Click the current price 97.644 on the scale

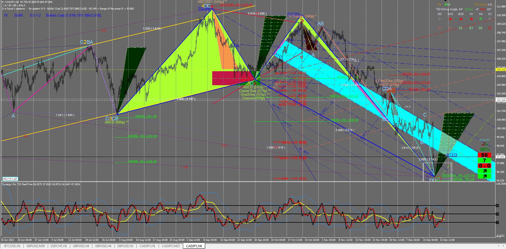[x=500, y=157]
